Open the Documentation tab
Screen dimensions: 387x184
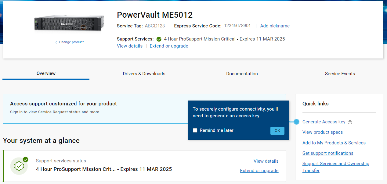(x=242, y=73)
